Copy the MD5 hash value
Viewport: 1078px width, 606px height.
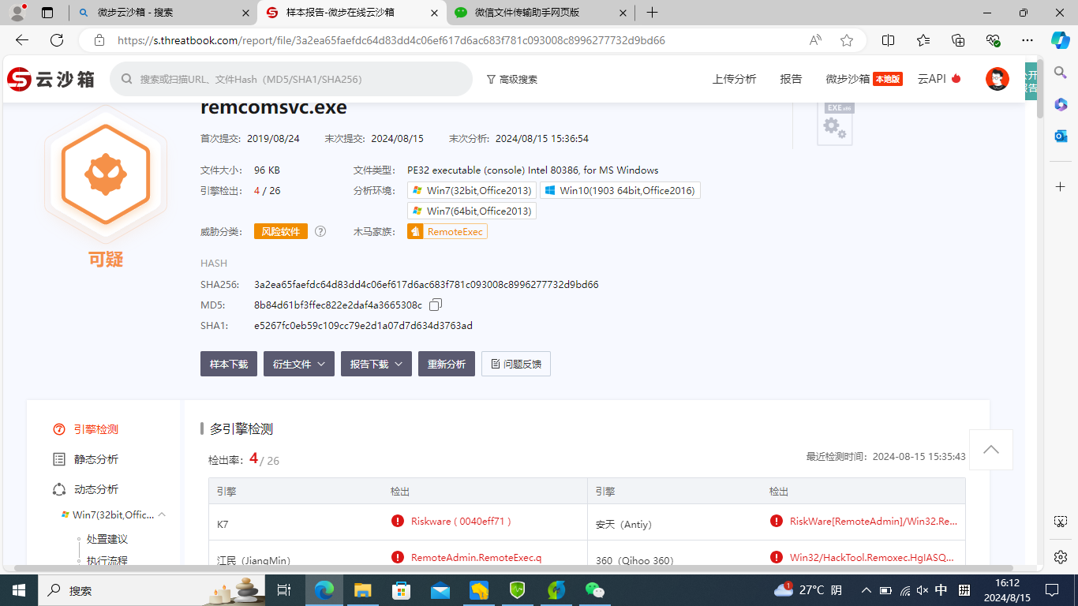436,305
